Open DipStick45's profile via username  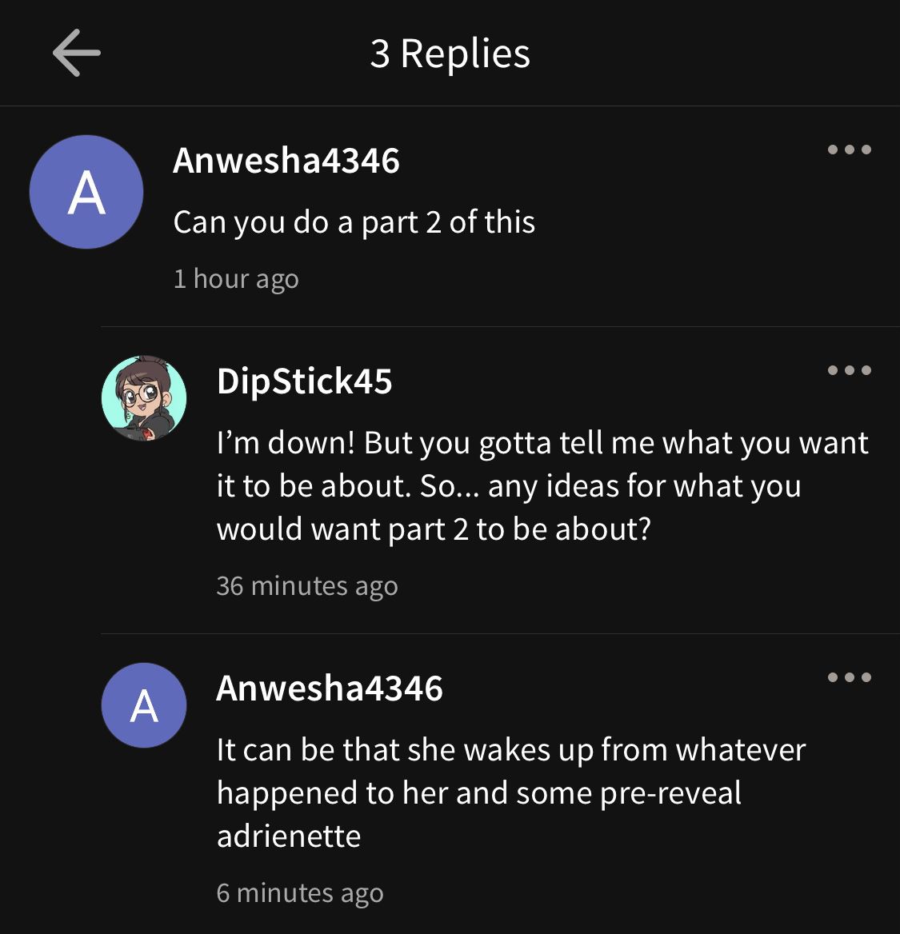coord(305,381)
